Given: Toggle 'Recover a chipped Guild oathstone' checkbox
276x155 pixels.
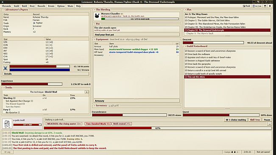Looking at the screenshot, I should pyautogui.click(x=186, y=61).
